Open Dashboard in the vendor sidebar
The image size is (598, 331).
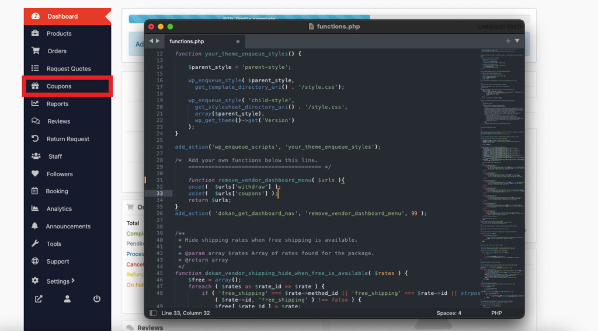pyautogui.click(x=67, y=16)
